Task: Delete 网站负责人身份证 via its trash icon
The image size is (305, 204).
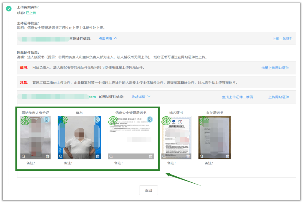Action: coord(48,156)
